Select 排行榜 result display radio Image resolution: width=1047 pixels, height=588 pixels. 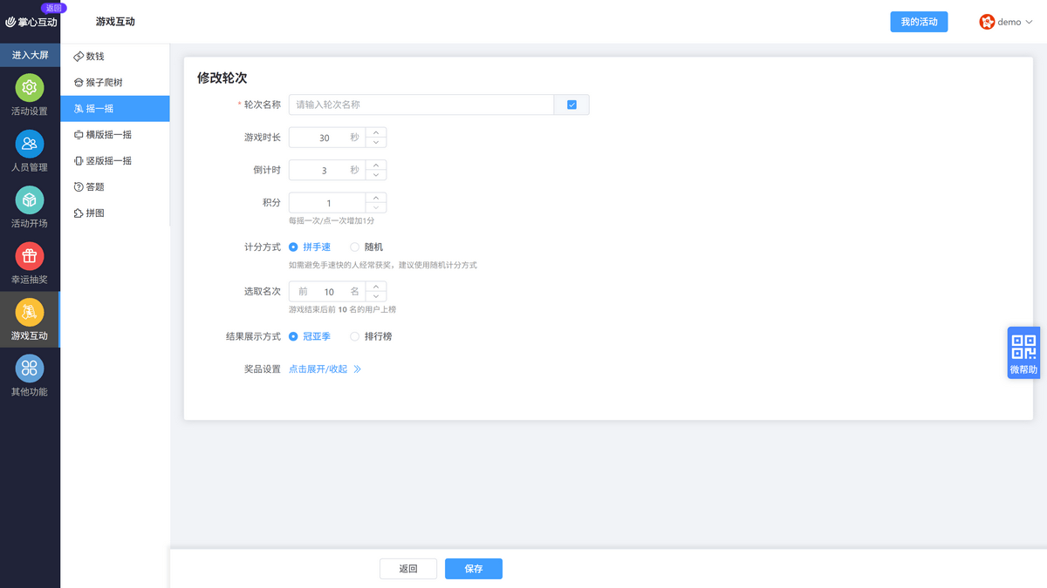pos(354,336)
